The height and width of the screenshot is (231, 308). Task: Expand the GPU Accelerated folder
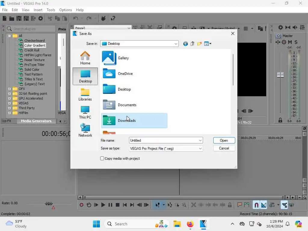coord(9,98)
